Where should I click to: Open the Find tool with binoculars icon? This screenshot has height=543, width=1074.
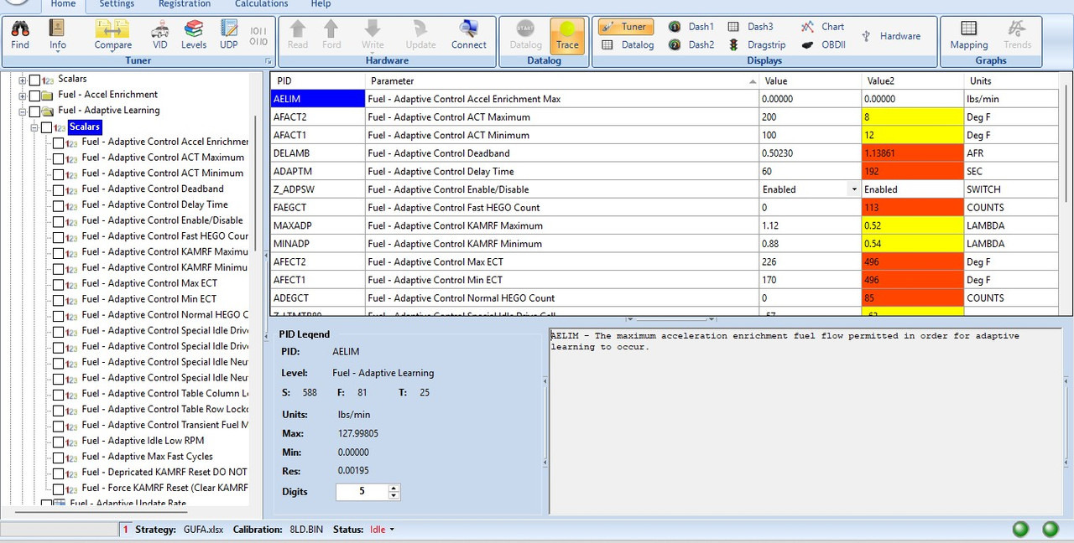click(20, 34)
